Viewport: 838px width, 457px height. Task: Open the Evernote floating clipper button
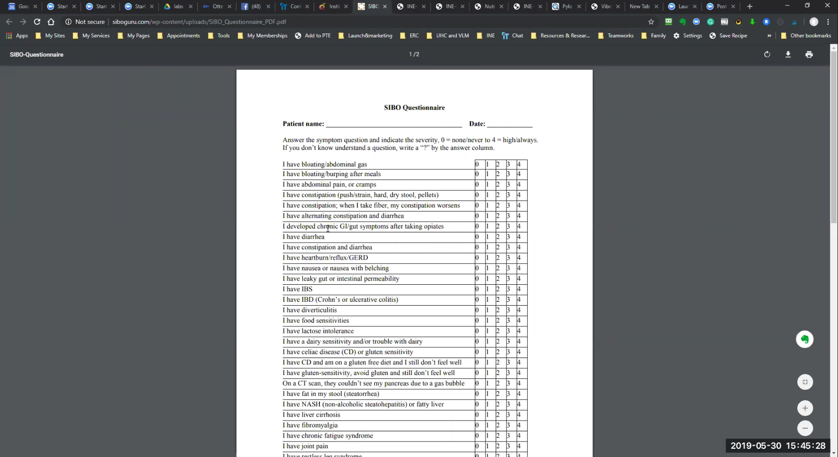(x=804, y=339)
